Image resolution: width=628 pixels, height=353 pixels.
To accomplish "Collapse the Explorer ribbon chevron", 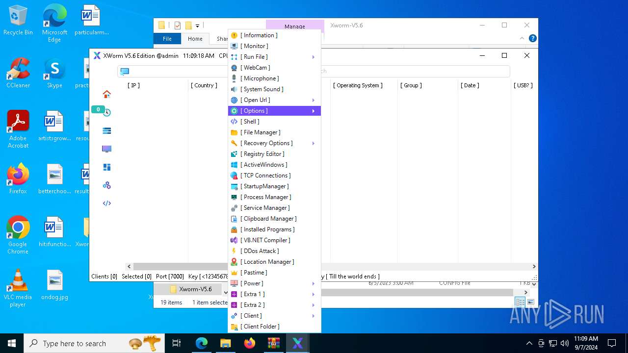I will (522, 38).
